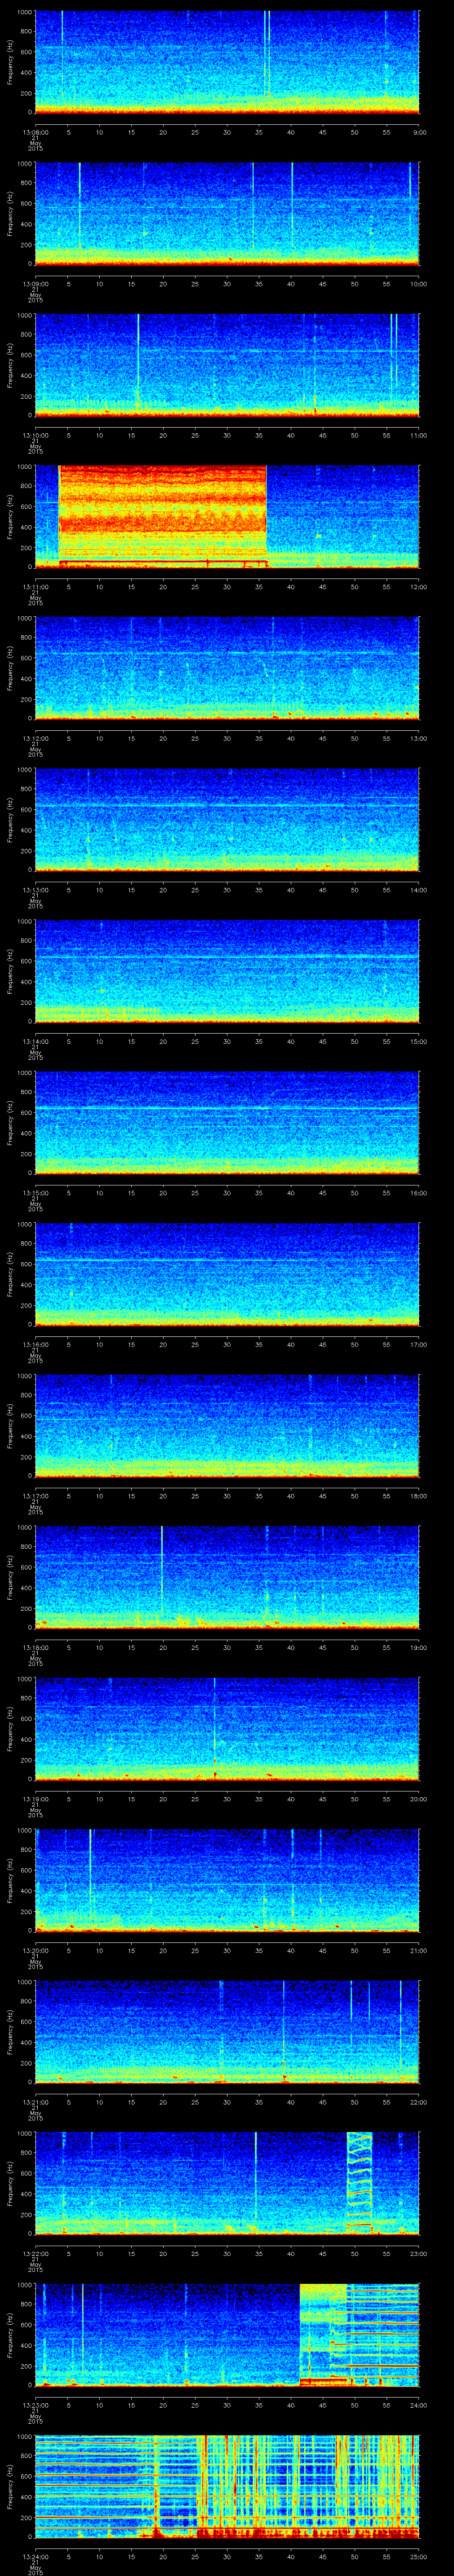Click the "13:20:00" start time label
Screen dimensions: 454x2576
click(35, 1950)
